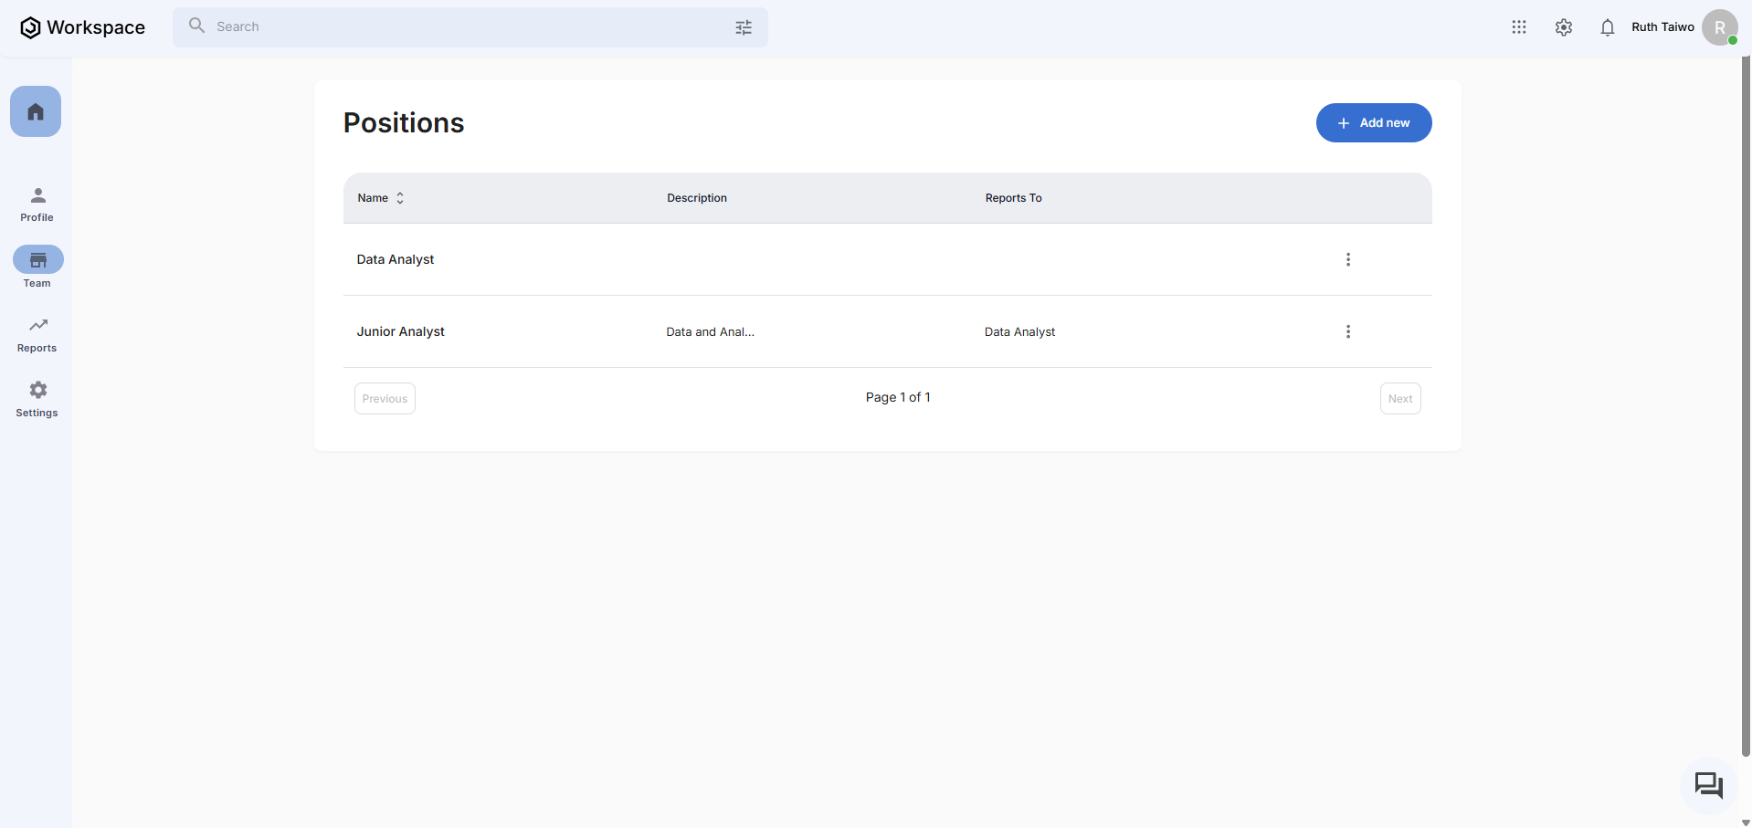
Task: Click the Workspace logo icon
Action: coord(30,27)
